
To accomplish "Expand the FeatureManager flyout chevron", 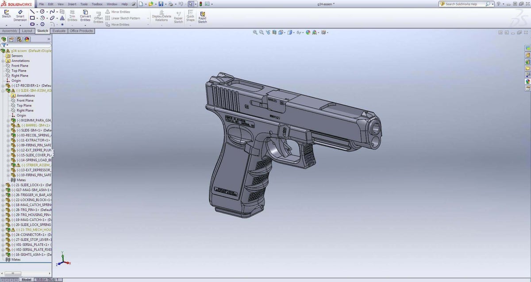I will pyautogui.click(x=49, y=39).
